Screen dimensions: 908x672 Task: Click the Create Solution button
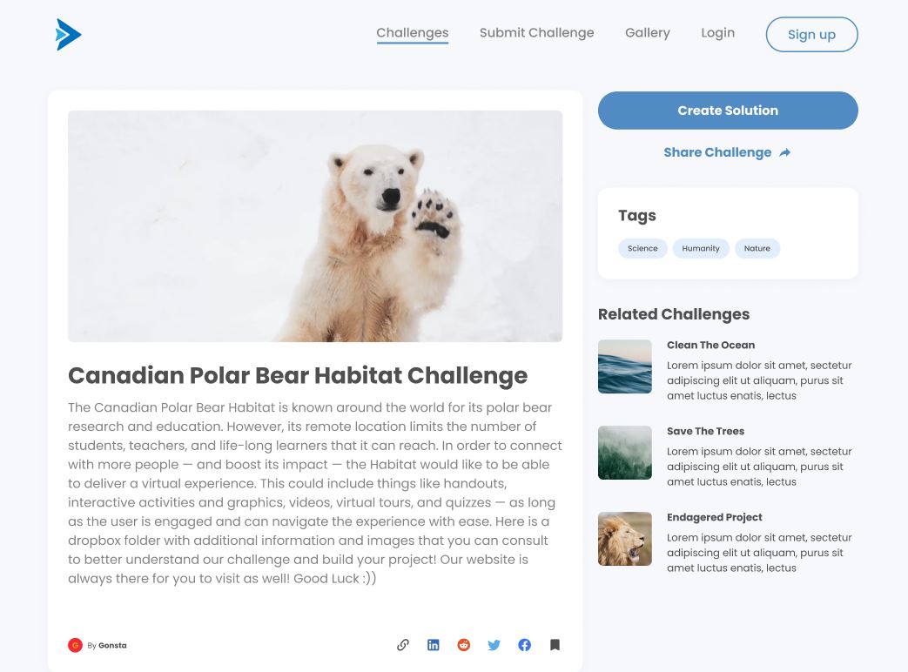coord(728,111)
